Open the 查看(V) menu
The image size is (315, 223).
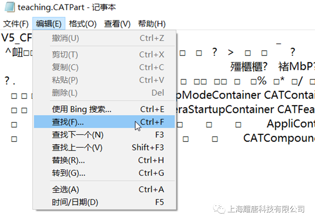tap(117, 24)
